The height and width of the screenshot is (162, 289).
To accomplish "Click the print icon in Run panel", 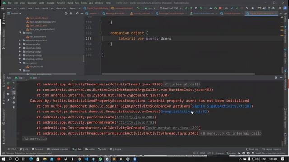I will pyautogui.click(x=14, y=103).
